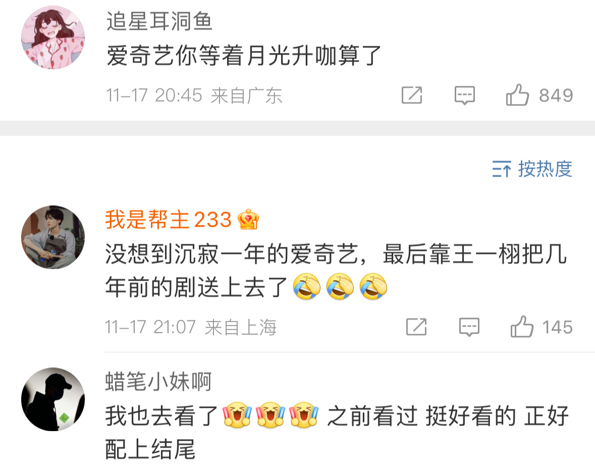Screen dimensions: 595x471
Task: Reply to 我是帮主233's comment
Action: pyautogui.click(x=469, y=327)
